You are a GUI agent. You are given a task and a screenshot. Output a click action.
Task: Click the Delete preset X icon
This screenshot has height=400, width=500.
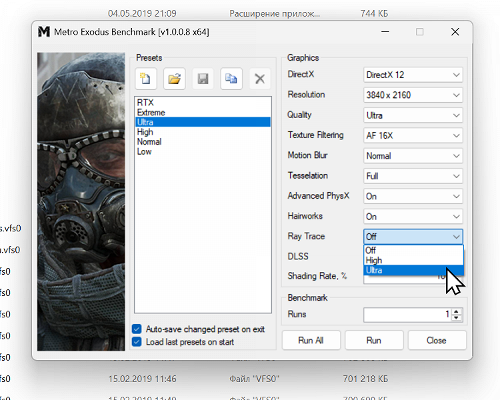click(259, 79)
